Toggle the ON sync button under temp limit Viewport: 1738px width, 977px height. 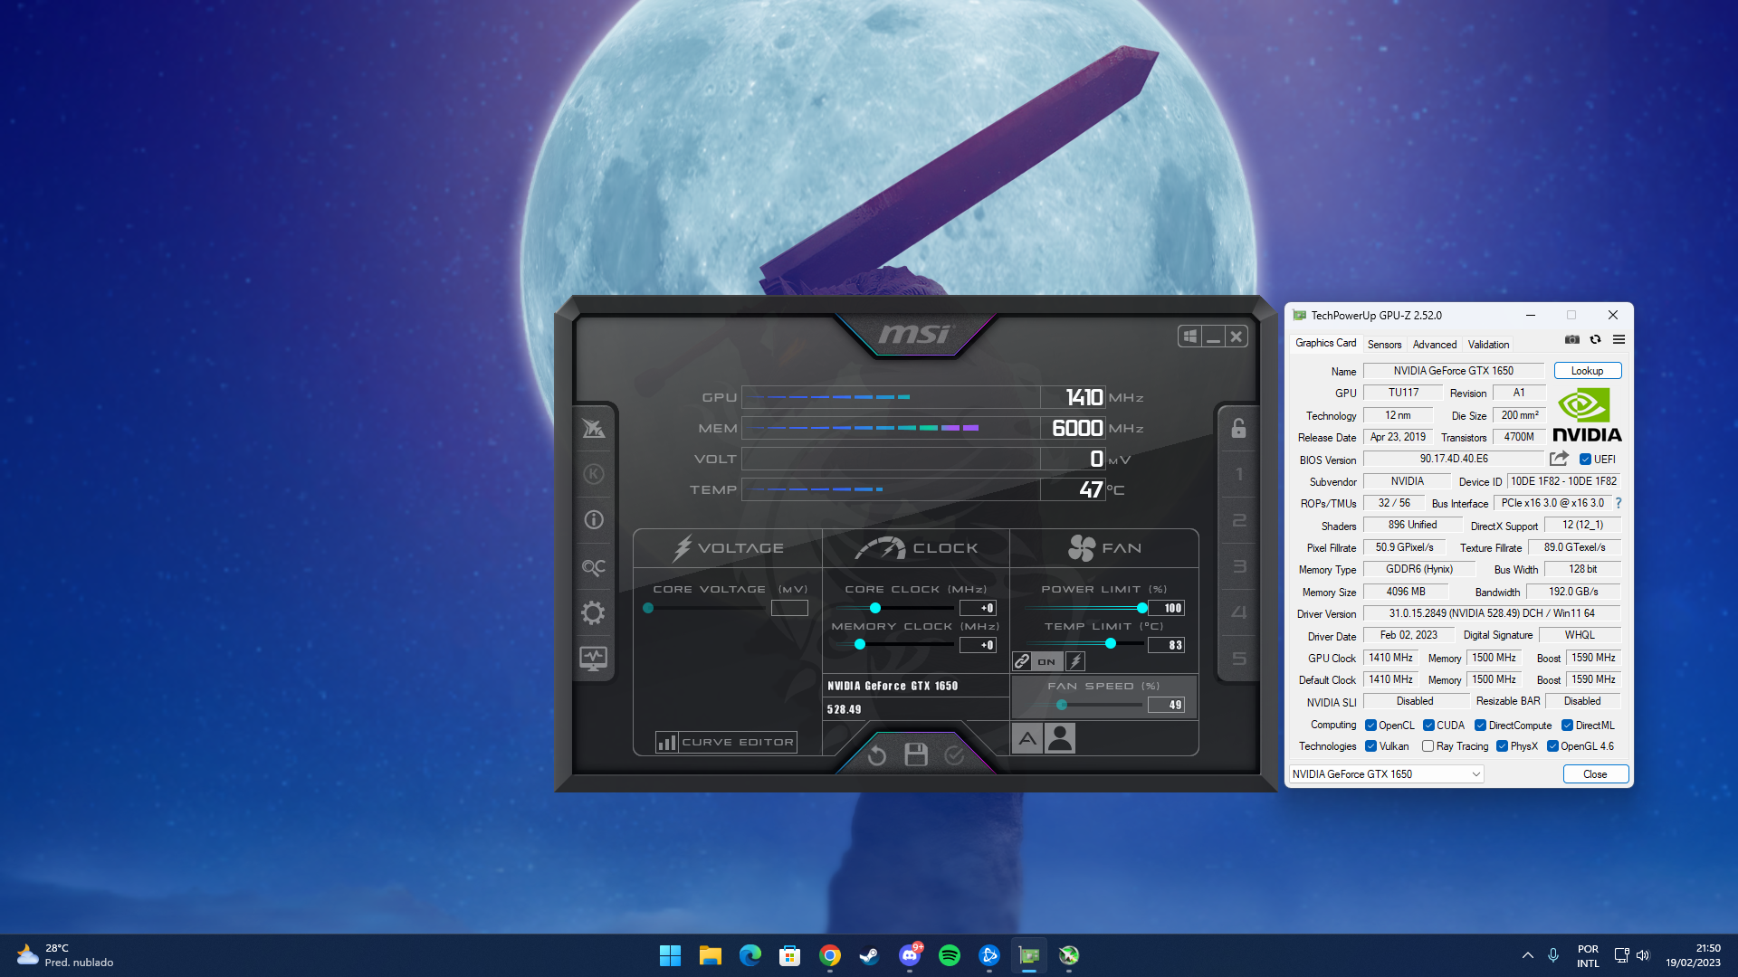point(1046,661)
